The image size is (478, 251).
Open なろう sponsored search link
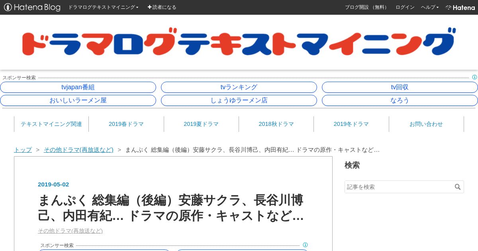pyautogui.click(x=400, y=100)
